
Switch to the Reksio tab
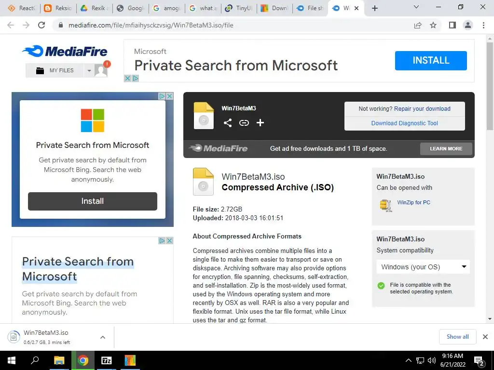pos(58,8)
